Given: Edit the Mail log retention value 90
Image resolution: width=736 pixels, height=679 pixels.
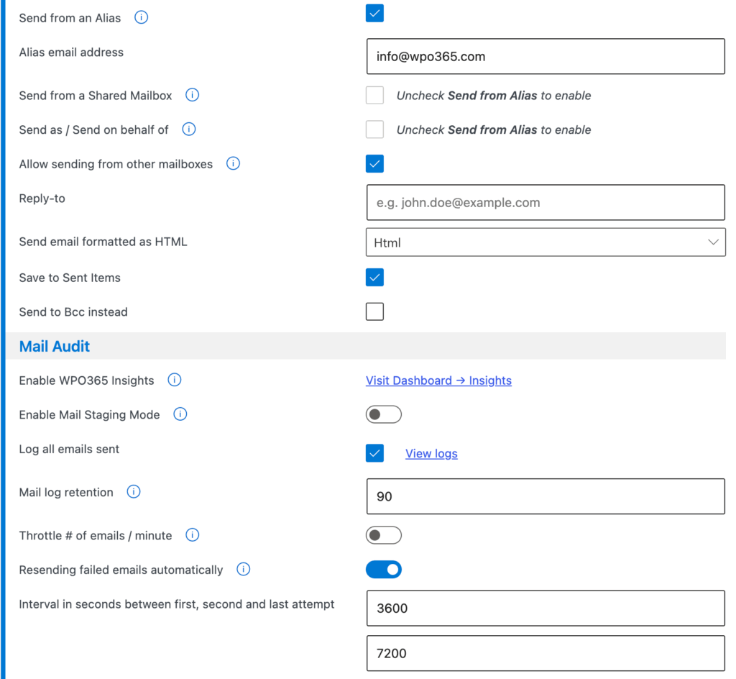Looking at the screenshot, I should 546,496.
